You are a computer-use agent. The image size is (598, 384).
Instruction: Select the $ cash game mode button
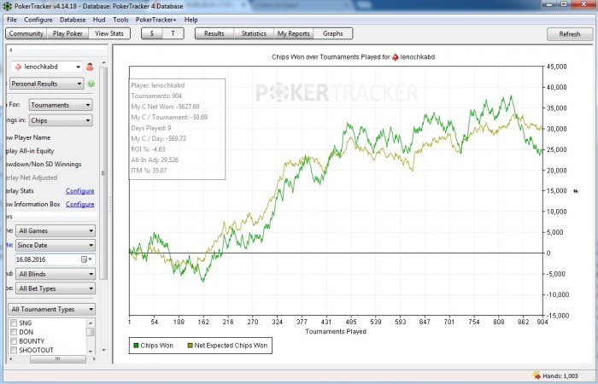(x=152, y=33)
